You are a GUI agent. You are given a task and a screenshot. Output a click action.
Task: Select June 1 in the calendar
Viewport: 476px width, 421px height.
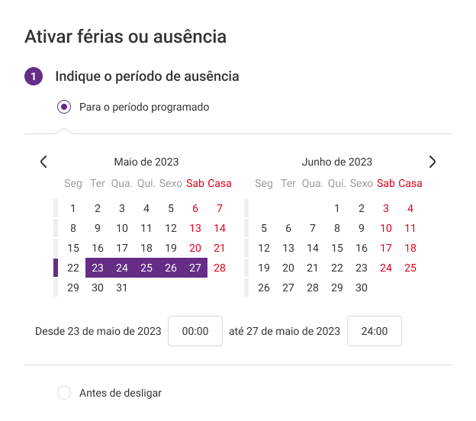pos(337,208)
